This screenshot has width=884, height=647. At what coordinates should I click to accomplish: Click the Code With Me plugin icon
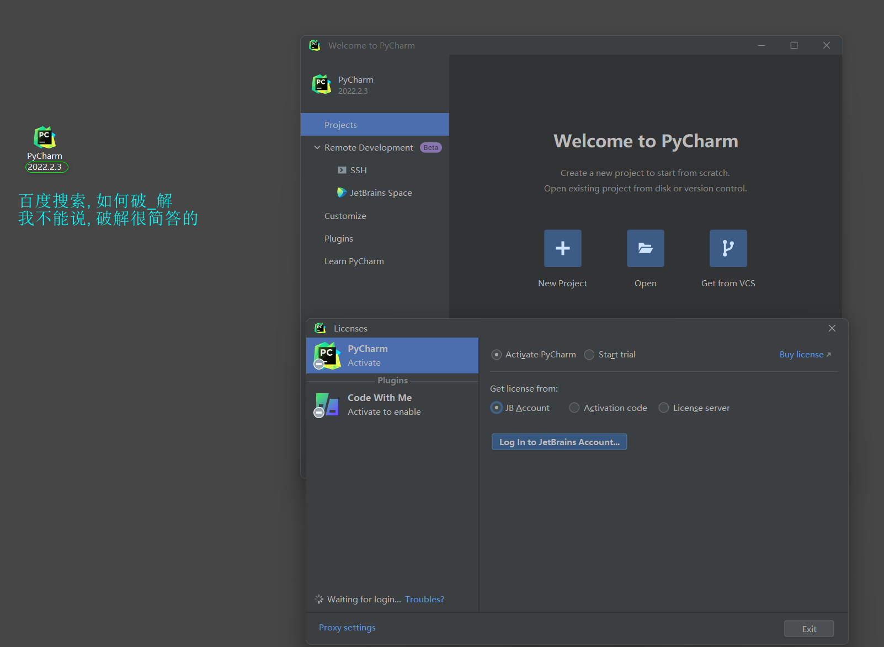coord(327,405)
